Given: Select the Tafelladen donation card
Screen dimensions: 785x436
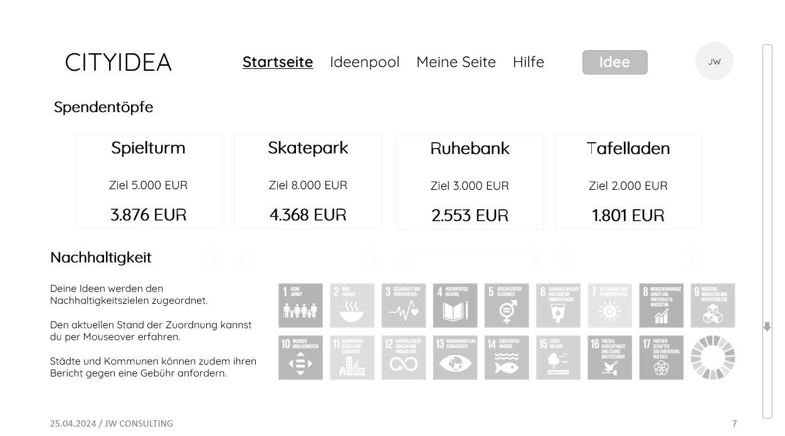Looking at the screenshot, I should [628, 182].
